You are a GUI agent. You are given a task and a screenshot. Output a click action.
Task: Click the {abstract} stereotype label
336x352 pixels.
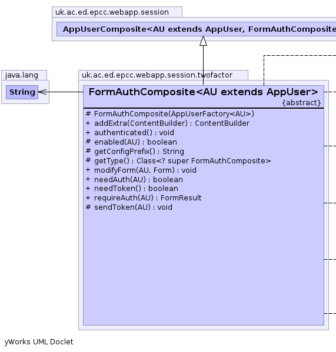(x=302, y=103)
